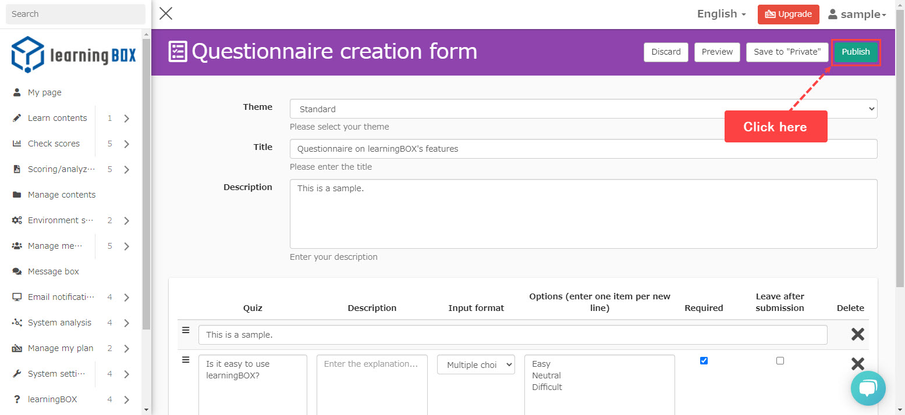
Task: Click the Manage contents folder icon
Action: (x=17, y=195)
